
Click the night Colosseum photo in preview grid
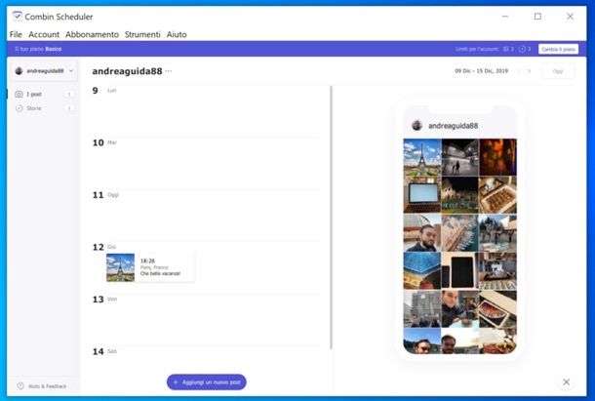tap(459, 195)
